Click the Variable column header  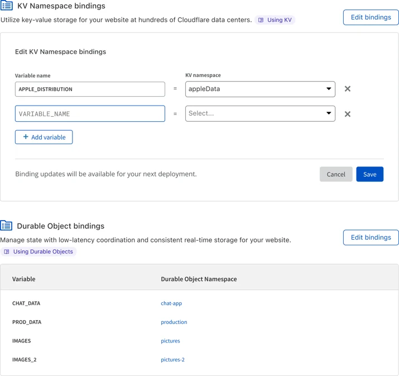(23, 279)
